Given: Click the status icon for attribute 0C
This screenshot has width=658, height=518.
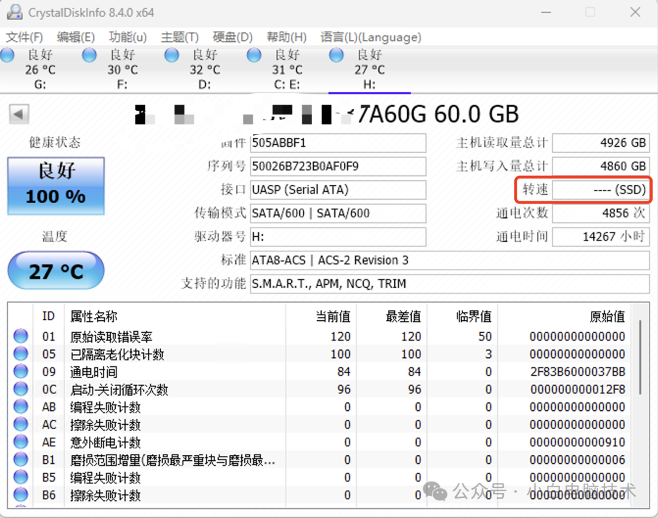Looking at the screenshot, I should (21, 388).
